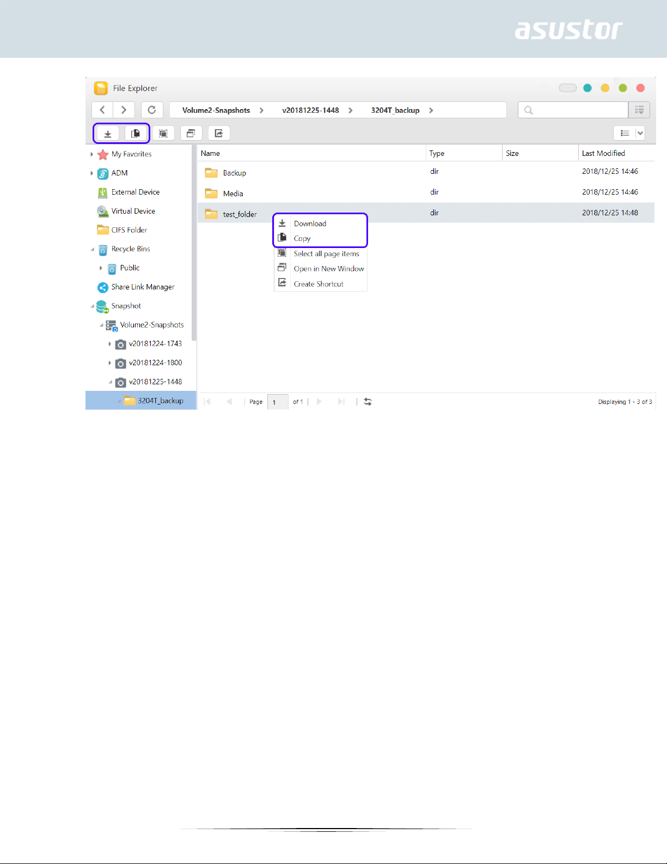Click the Copy toolbar icon
This screenshot has width=667, height=864.
[136, 133]
